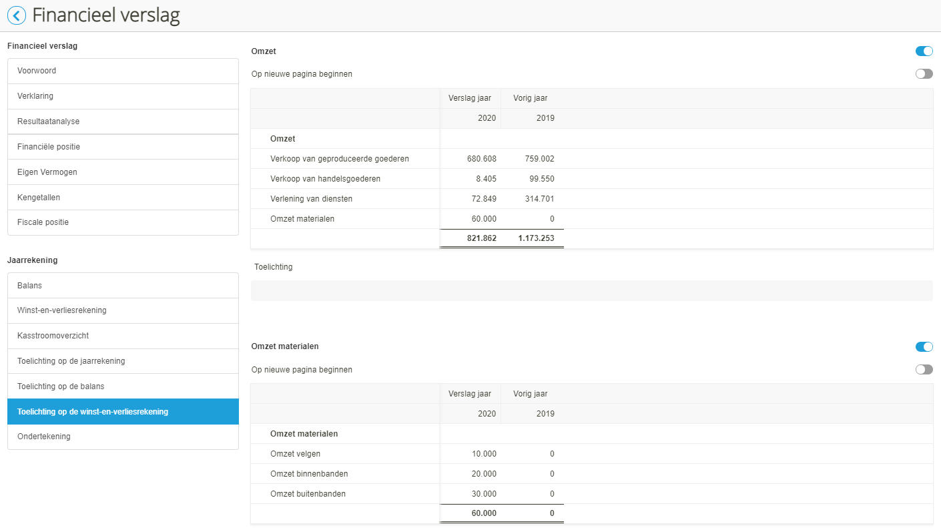Click the total 821.862
Image resolution: width=941 pixels, height=528 pixels.
pyautogui.click(x=482, y=238)
